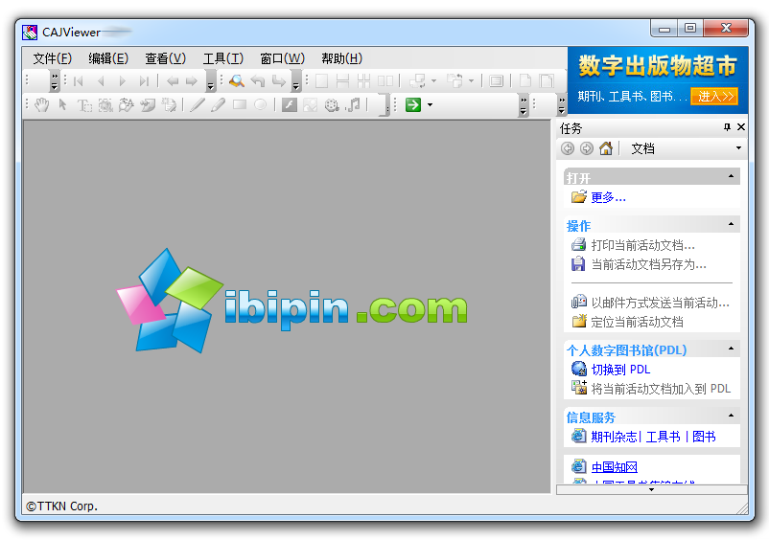Open the 工具书 link
The image size is (769, 540).
tap(664, 437)
